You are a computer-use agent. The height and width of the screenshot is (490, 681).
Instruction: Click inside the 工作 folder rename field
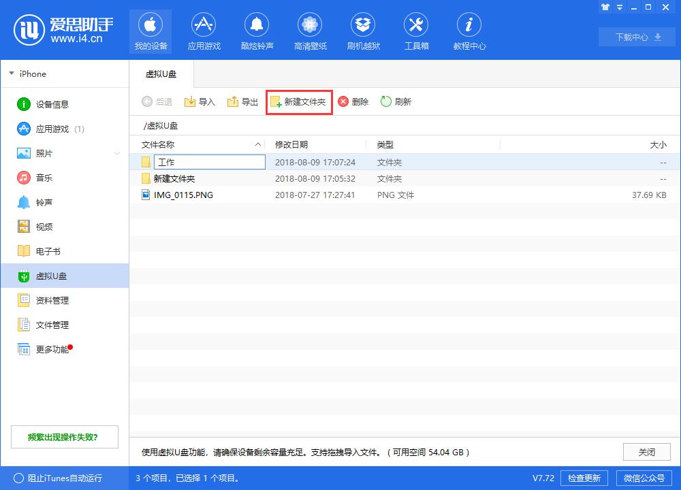[x=209, y=161]
